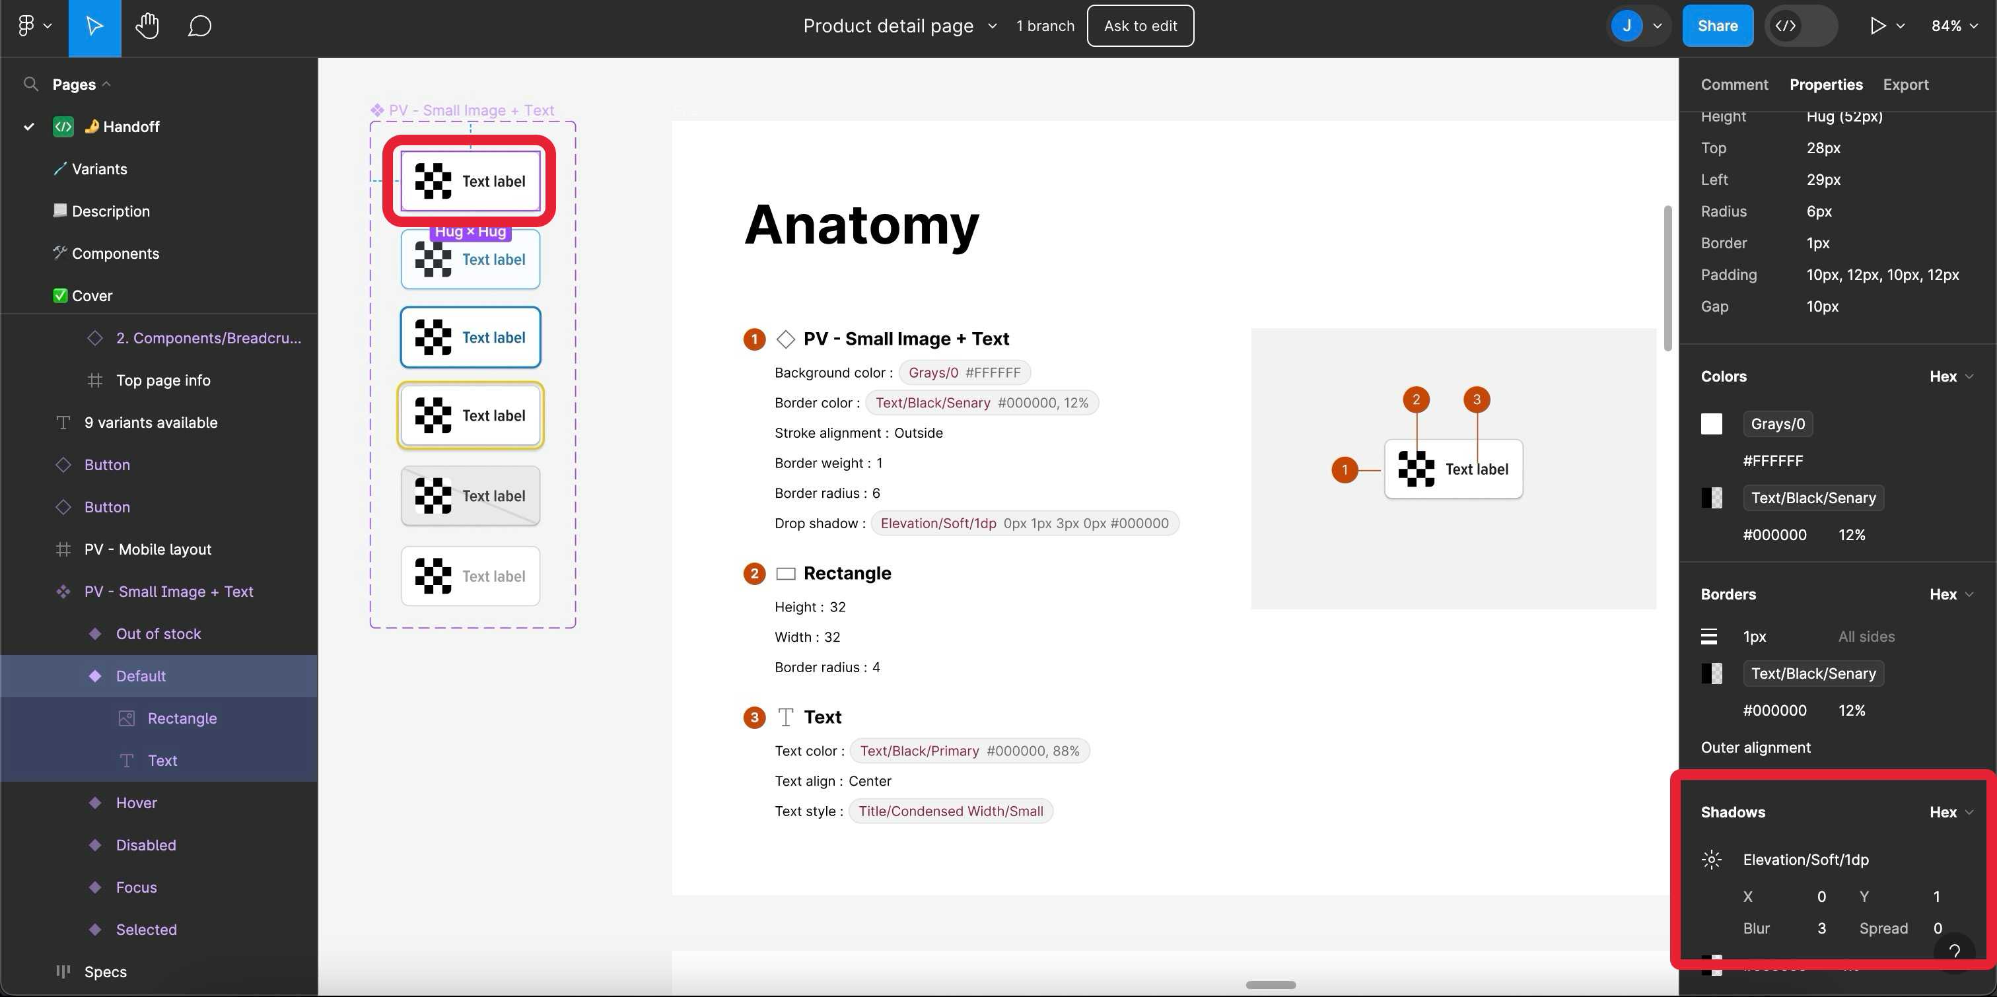
Task: Click the white Grays/0 color swatch
Action: [1712, 423]
